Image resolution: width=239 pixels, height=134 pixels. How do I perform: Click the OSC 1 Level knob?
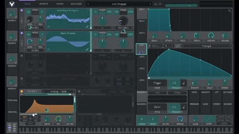tap(30, 19)
